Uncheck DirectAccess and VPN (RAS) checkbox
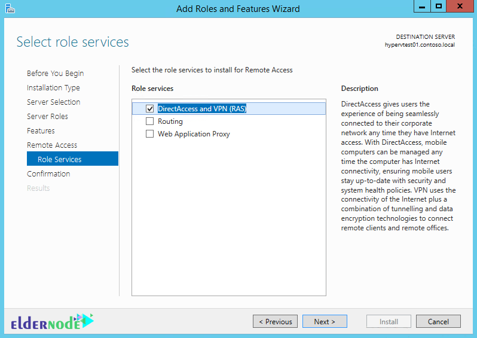This screenshot has height=338, width=477. pyautogui.click(x=149, y=109)
